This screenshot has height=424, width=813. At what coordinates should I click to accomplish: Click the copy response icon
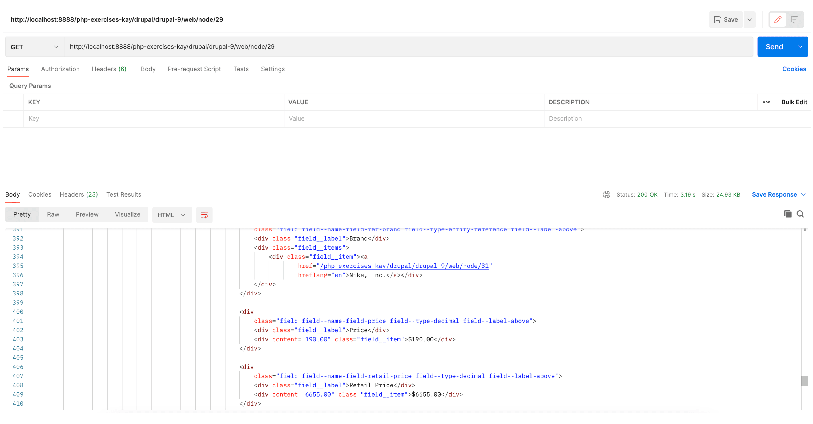(788, 214)
